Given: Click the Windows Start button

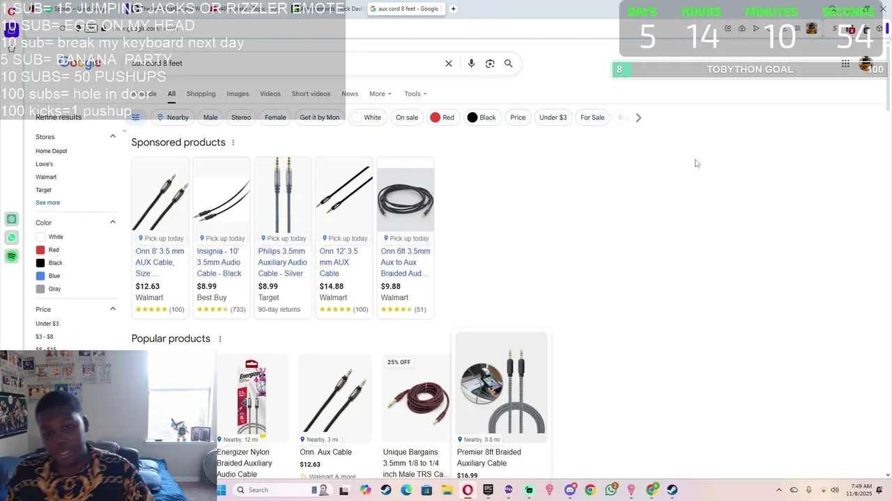Looking at the screenshot, I should click(x=222, y=490).
